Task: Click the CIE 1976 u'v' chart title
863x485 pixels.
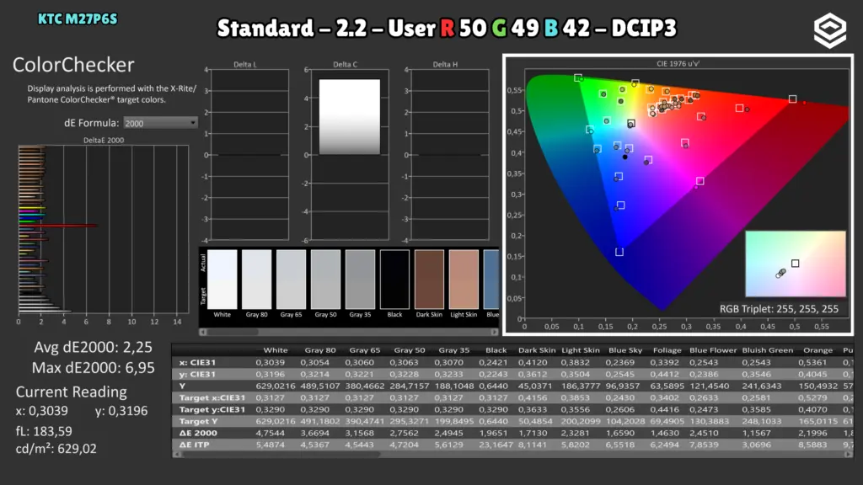Action: [x=678, y=64]
